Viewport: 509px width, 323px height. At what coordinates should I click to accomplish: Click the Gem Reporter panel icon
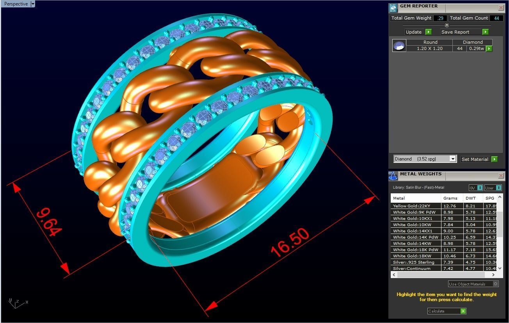point(393,7)
